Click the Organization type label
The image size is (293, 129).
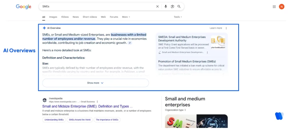coord(174,110)
